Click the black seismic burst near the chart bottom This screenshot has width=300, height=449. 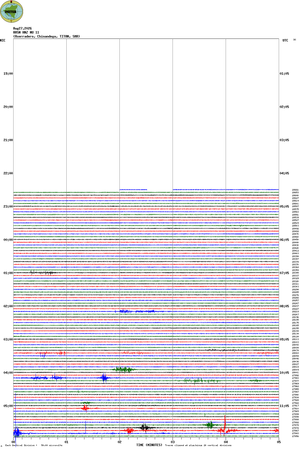pos(145,428)
